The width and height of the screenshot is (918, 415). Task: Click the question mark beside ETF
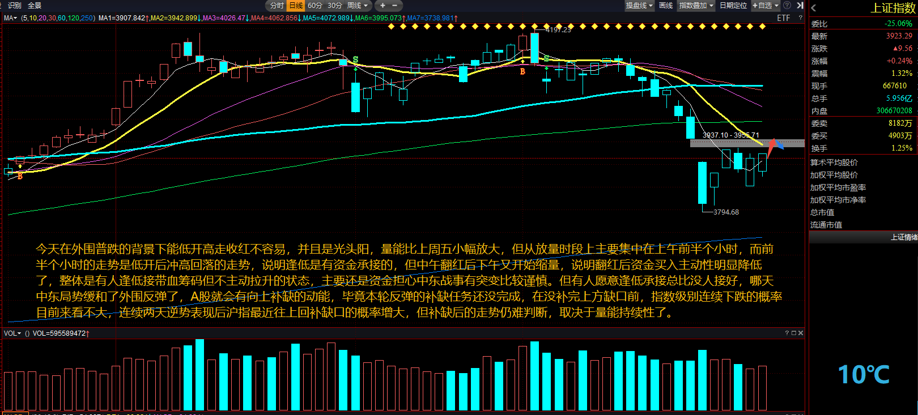tap(800, 18)
